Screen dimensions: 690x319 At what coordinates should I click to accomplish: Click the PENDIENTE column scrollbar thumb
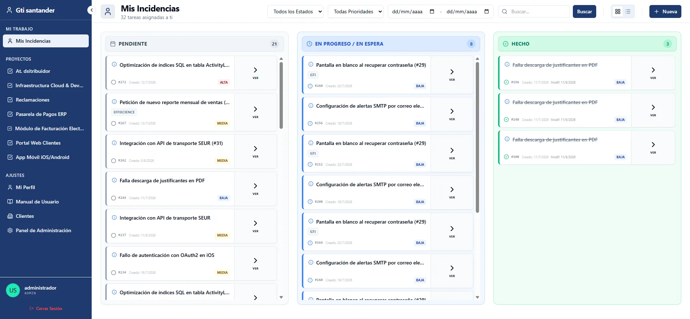pos(281,95)
